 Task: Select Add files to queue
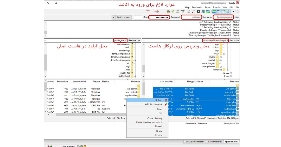[147, 104]
